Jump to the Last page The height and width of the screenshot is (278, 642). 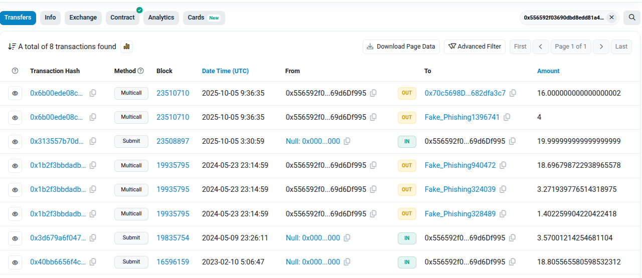(621, 47)
